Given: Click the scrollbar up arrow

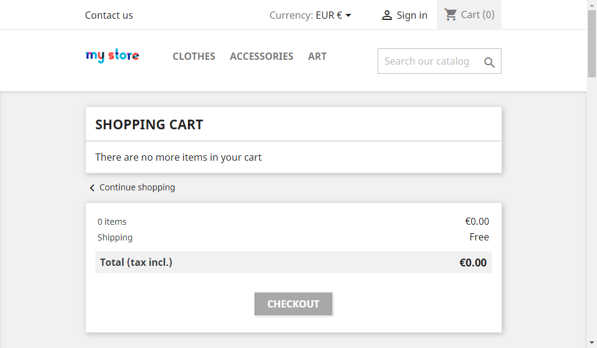Looking at the screenshot, I should pyautogui.click(x=592, y=5).
